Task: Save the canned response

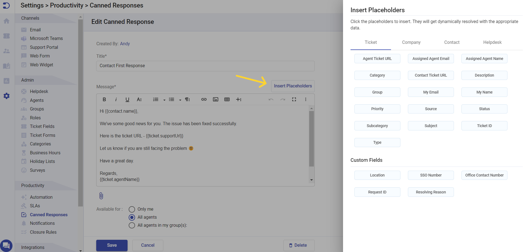Action: point(112,245)
